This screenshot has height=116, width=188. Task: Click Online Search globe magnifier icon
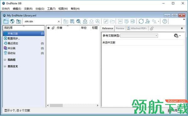(78, 21)
